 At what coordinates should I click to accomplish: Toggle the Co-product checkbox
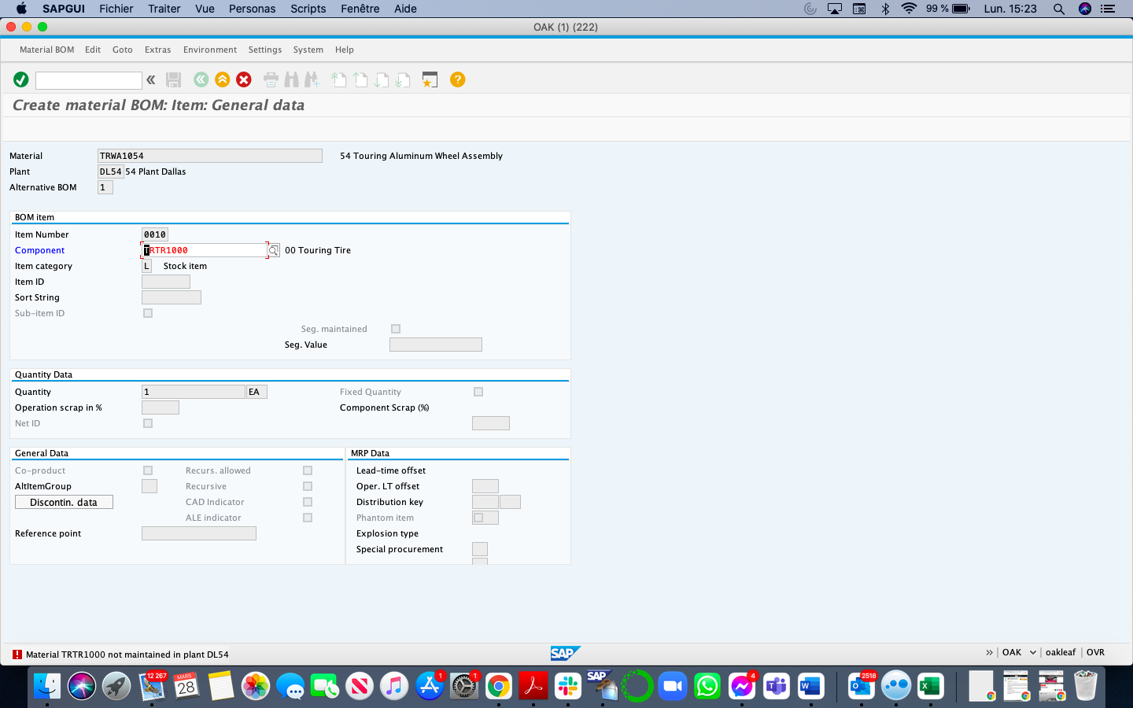(x=148, y=470)
